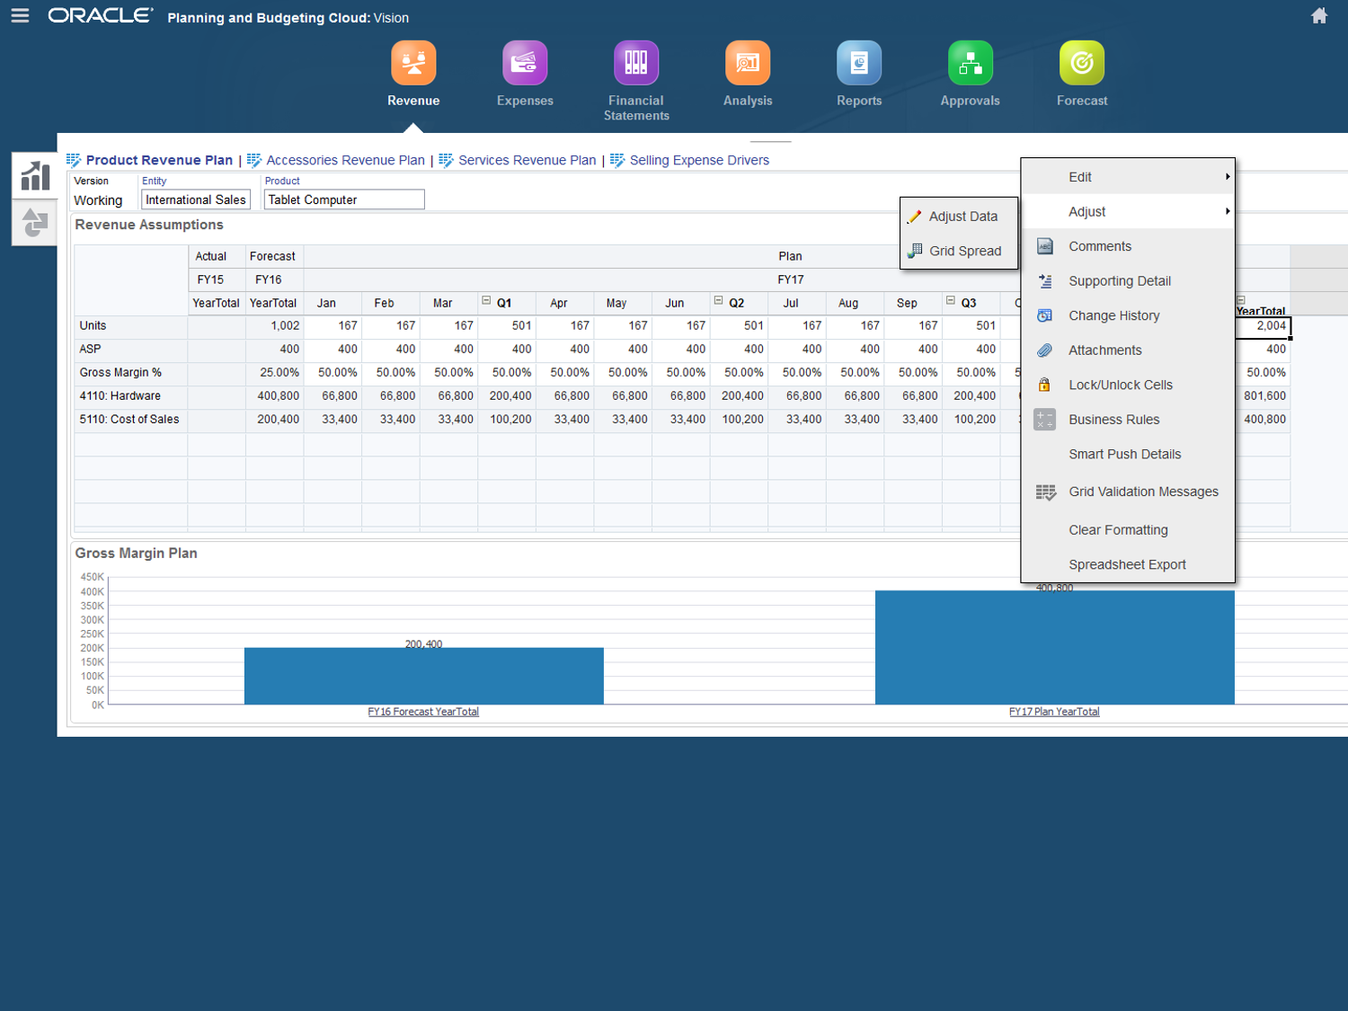Collapse the Q3 quarter column
The width and height of the screenshot is (1348, 1011).
coord(950,301)
